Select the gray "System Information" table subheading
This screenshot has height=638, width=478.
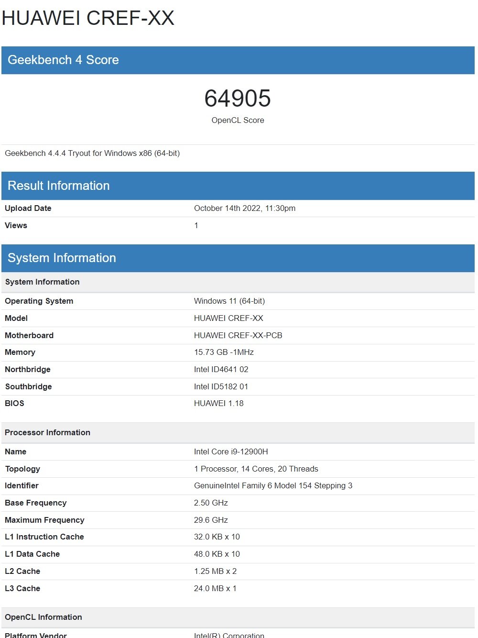238,282
